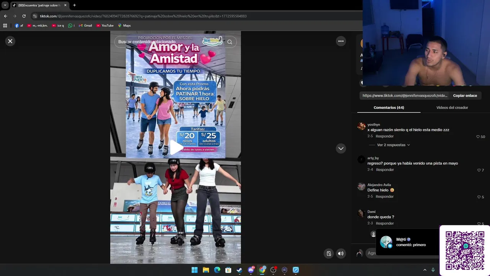
Task: Open the apps grid bookmark icon
Action: tap(5, 26)
